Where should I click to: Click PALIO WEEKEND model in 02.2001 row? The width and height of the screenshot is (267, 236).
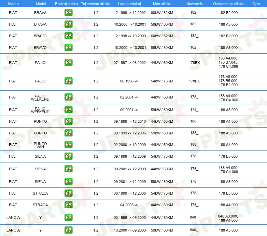coord(40,98)
